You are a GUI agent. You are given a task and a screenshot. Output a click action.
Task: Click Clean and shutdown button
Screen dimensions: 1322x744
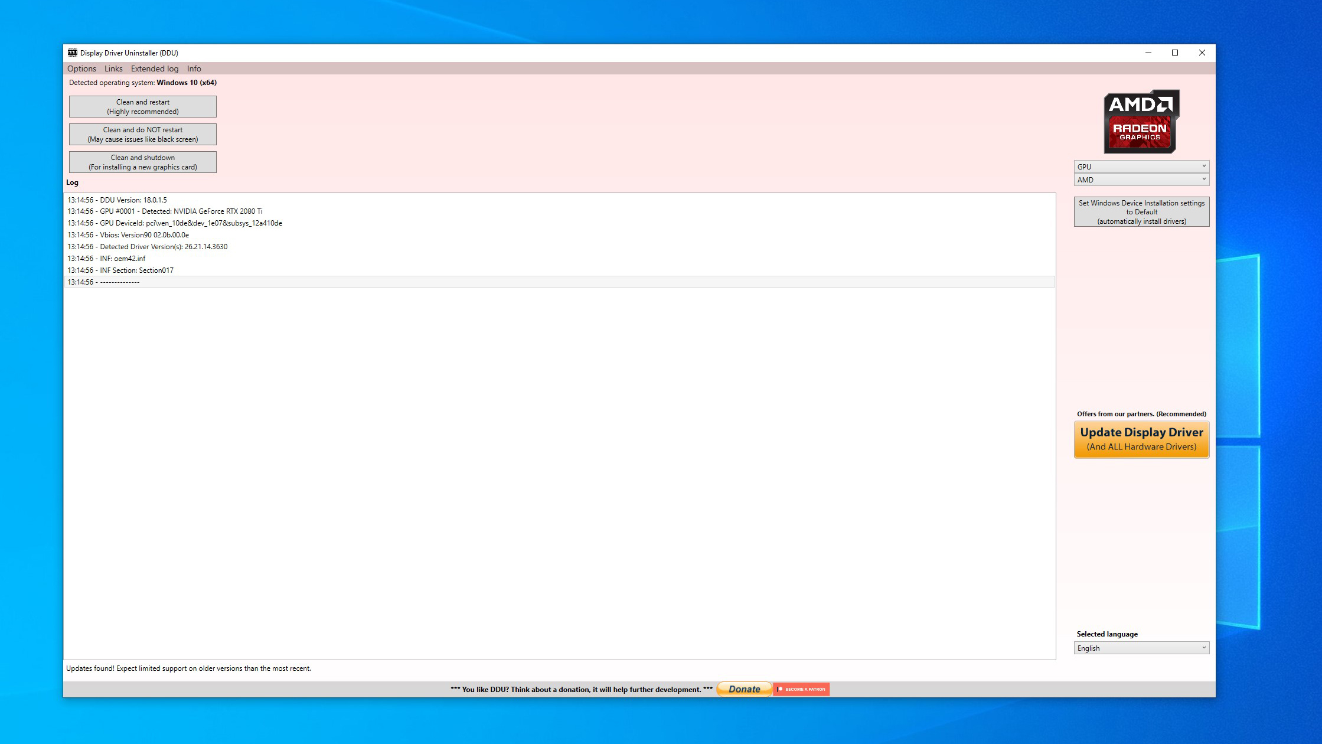[142, 162]
